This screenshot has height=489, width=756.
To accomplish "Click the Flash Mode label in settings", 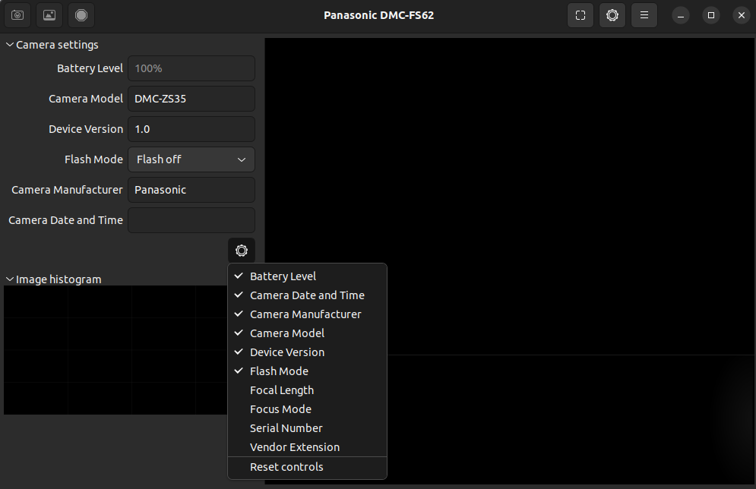I will (x=93, y=159).
